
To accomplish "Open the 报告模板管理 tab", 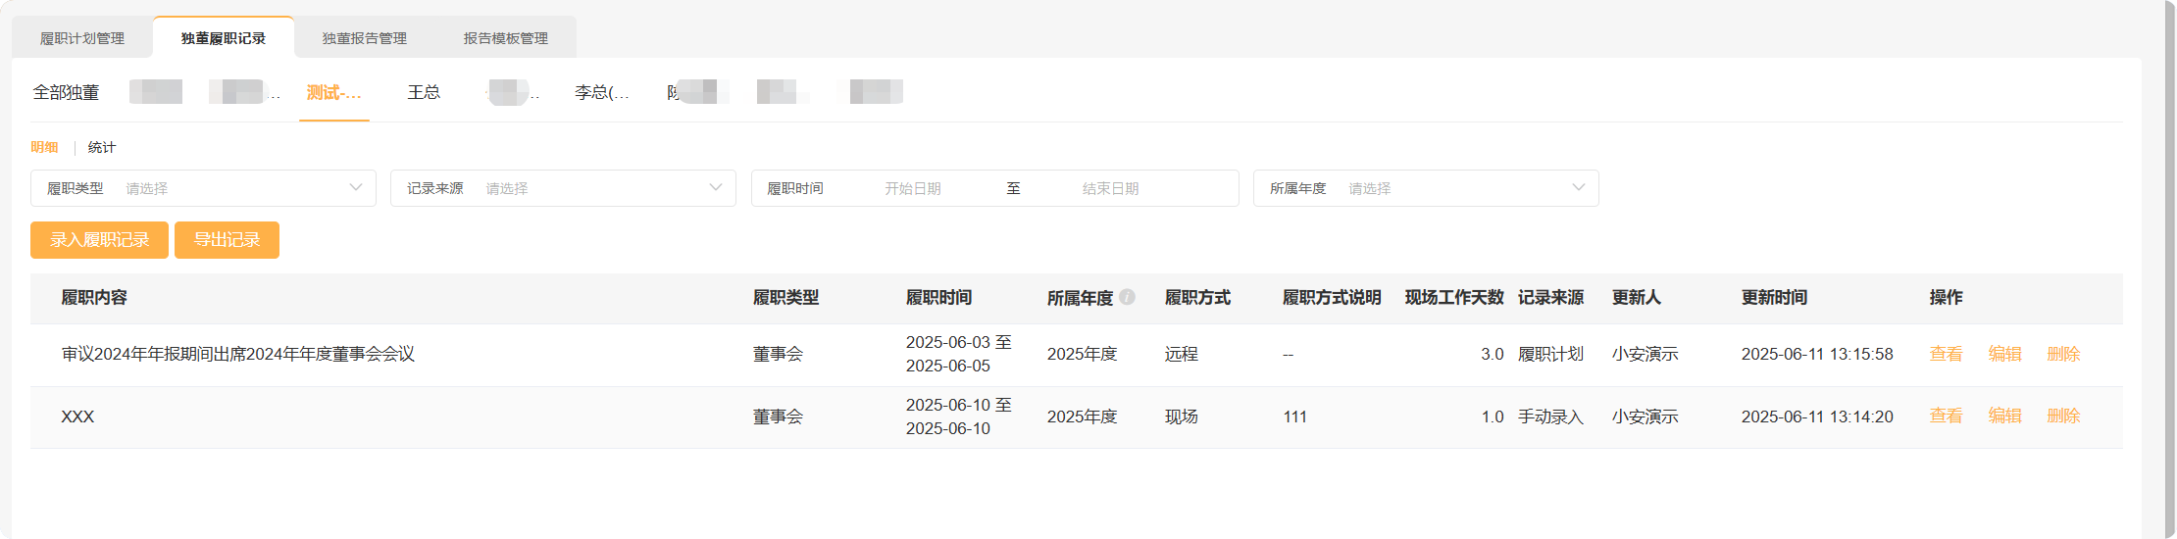I will (x=506, y=38).
